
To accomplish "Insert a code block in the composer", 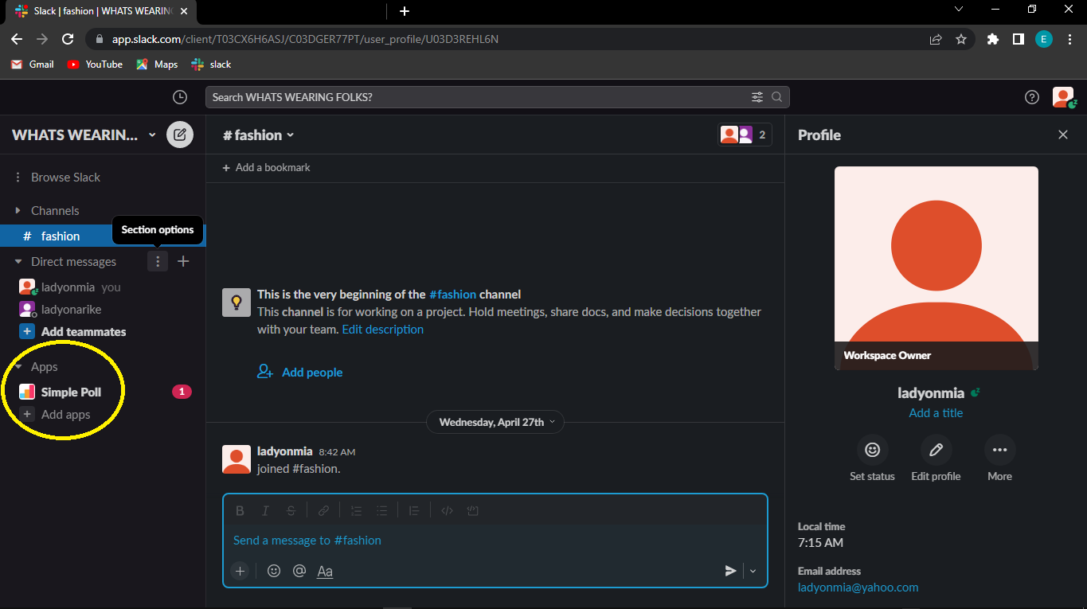I will (473, 511).
